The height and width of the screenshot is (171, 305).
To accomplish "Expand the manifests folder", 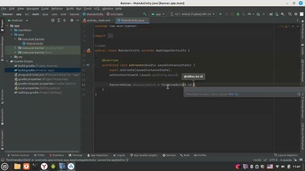I will coord(11,30).
